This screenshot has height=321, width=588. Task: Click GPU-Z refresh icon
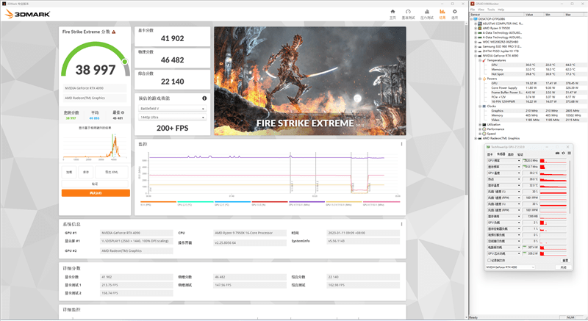(x=563, y=154)
